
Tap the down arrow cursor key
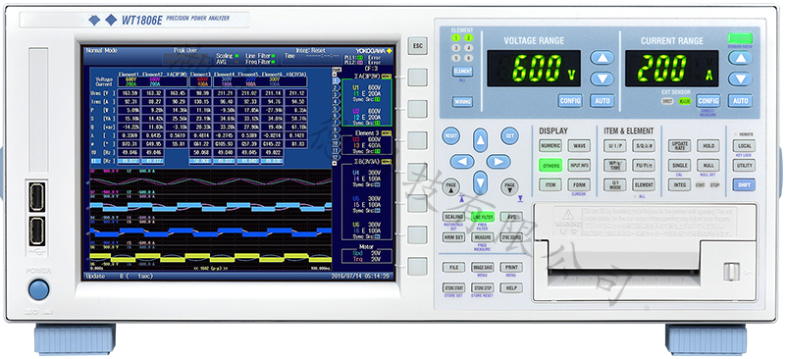tap(480, 182)
